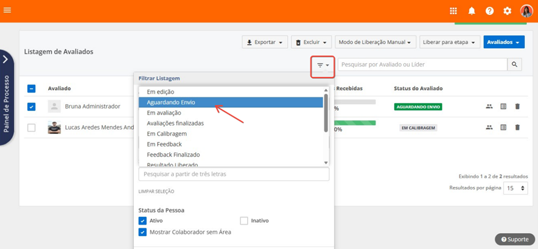Click the Suporte button

point(514,239)
